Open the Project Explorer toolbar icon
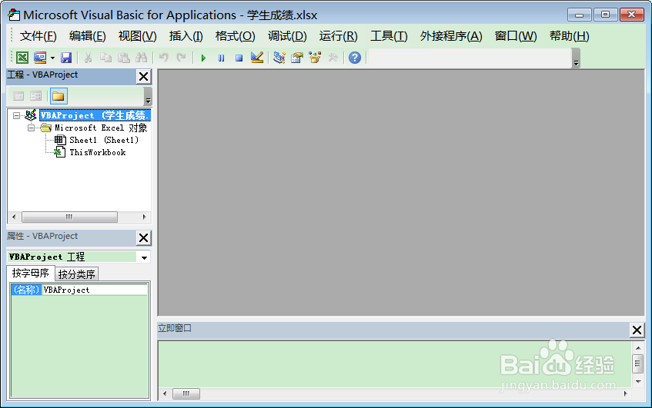Screen dimensions: 652x408 point(279,58)
